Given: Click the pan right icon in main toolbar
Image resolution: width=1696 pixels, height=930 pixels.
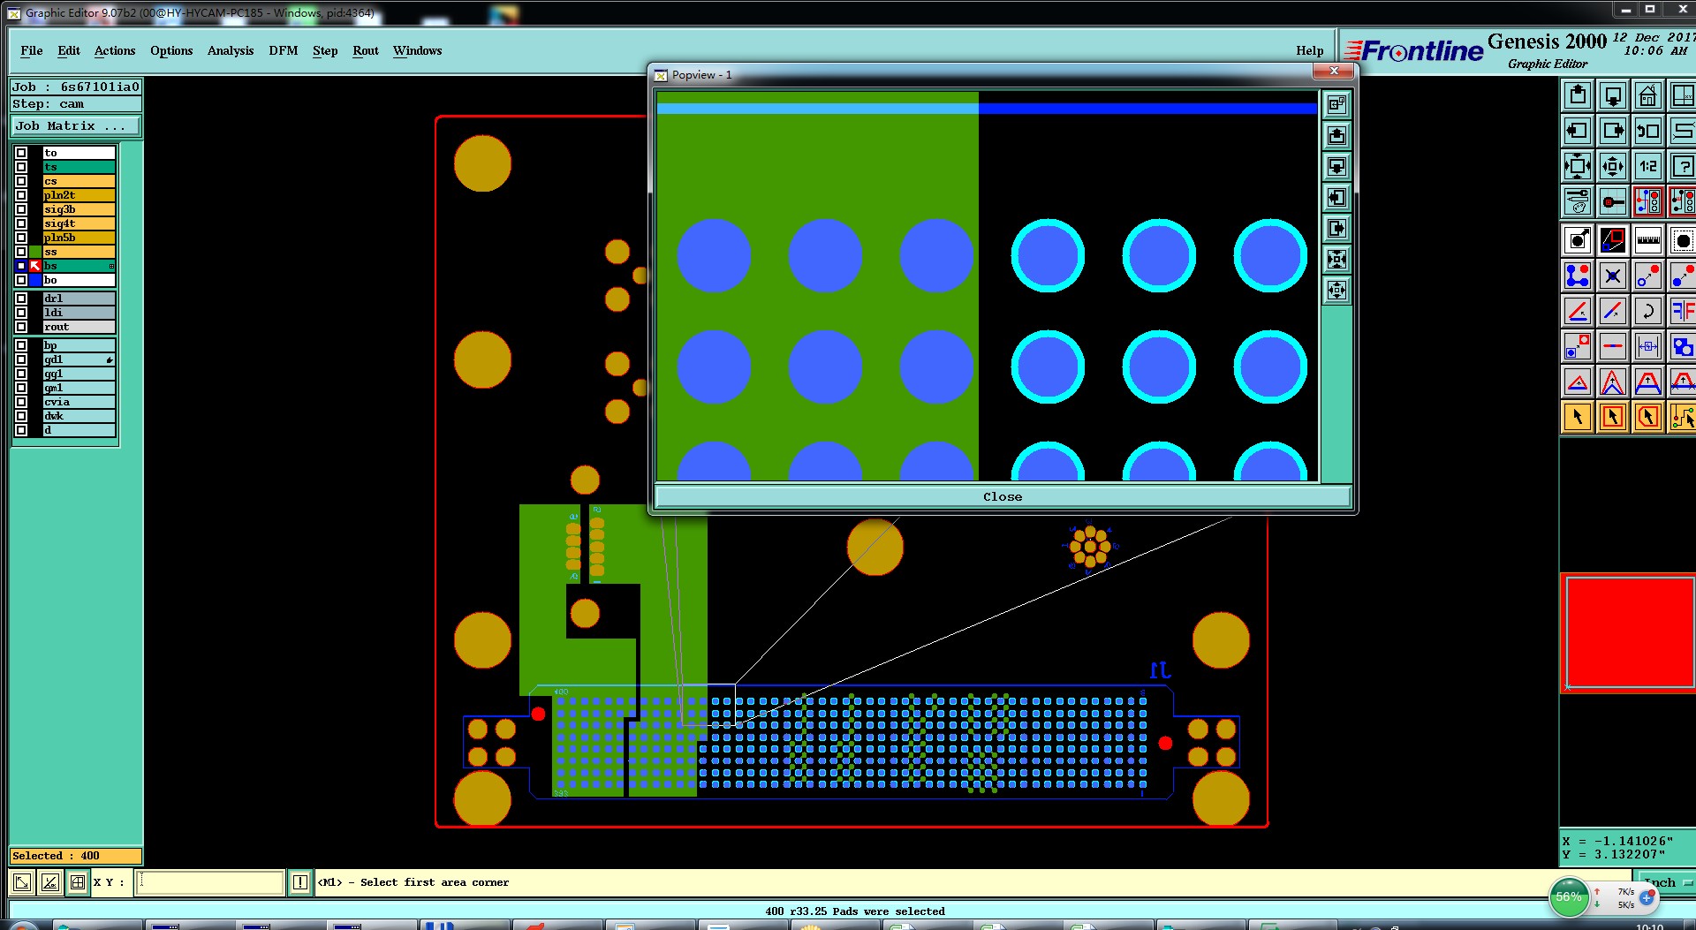Looking at the screenshot, I should click(x=1613, y=131).
